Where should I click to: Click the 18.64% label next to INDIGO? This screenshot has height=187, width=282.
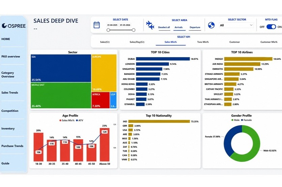(x=277, y=59)
